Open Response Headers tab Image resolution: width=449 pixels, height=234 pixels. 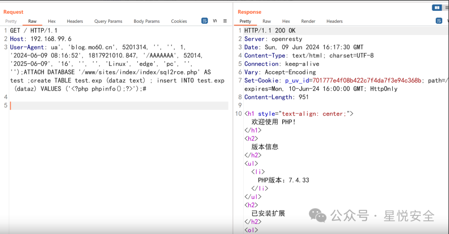point(334,21)
